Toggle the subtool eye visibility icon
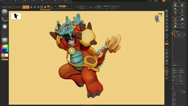 [185, 35]
